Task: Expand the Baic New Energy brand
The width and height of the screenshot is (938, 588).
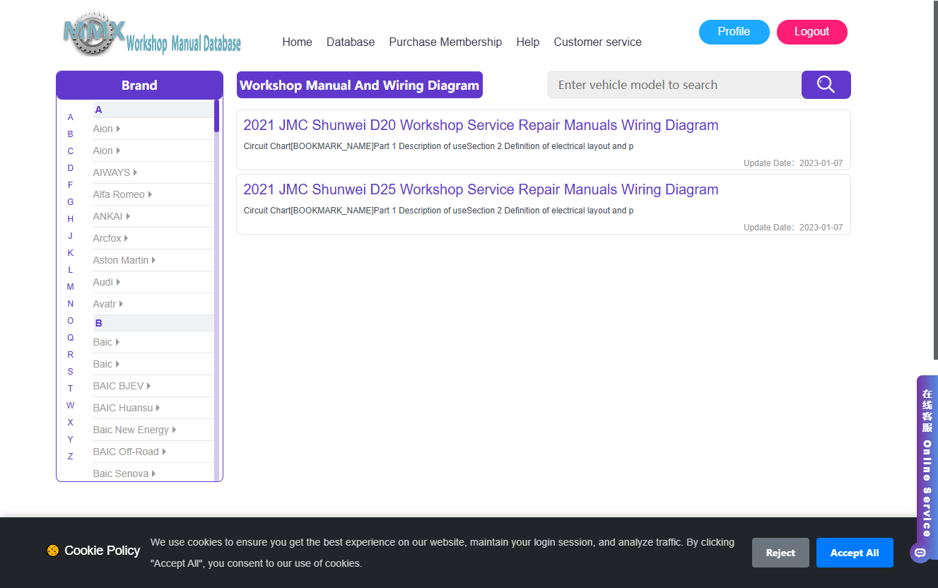Action: [x=135, y=430]
